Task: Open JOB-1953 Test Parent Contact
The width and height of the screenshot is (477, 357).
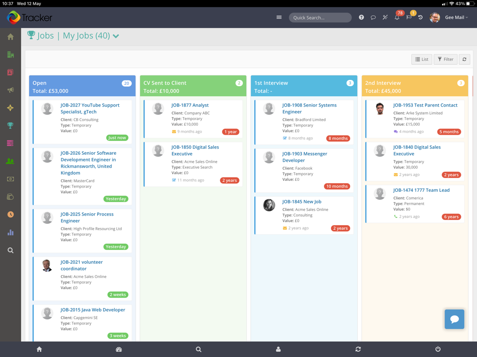Action: [x=425, y=105]
